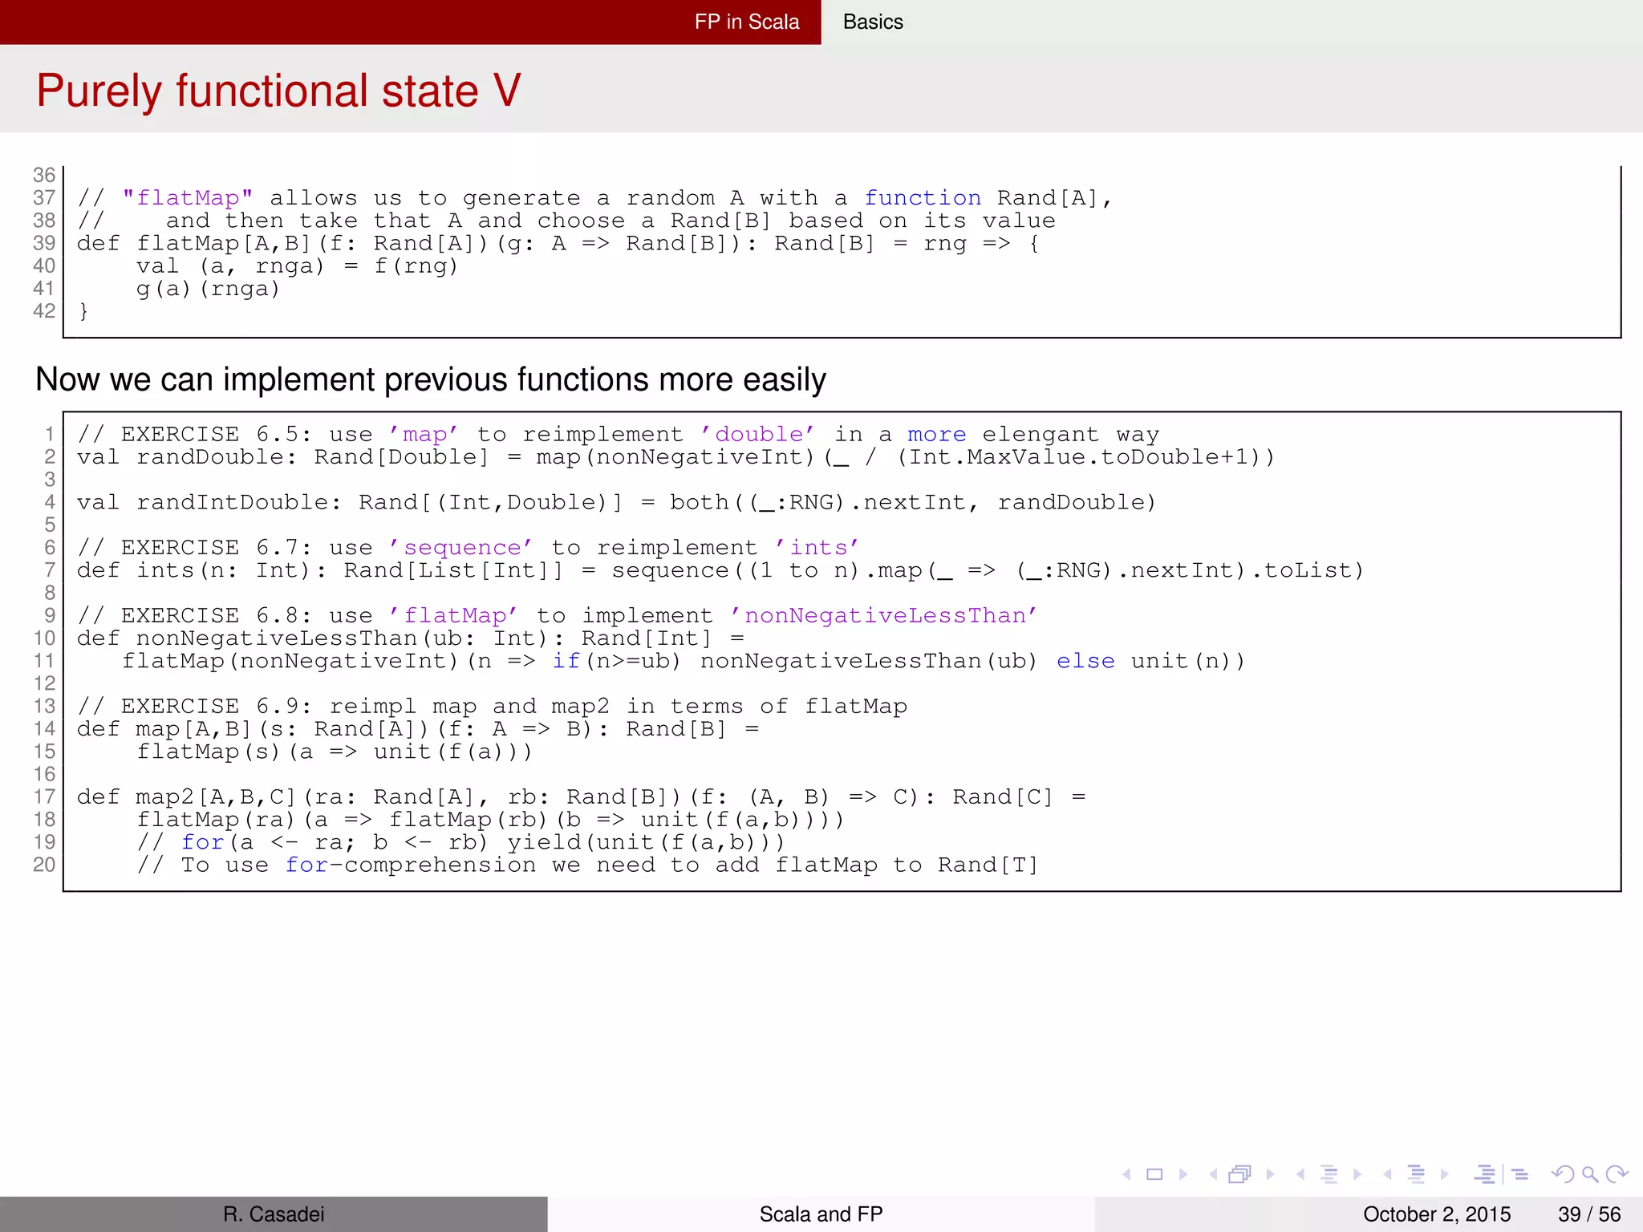1643x1232 pixels.
Task: Click the 'October 2, 2015' date in footer
Action: click(x=1437, y=1214)
